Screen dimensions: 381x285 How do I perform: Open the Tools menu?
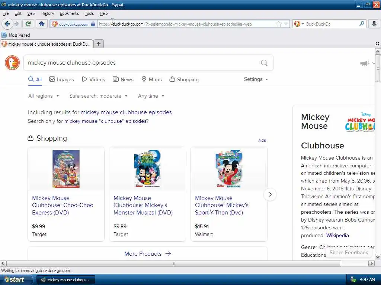[x=89, y=13]
